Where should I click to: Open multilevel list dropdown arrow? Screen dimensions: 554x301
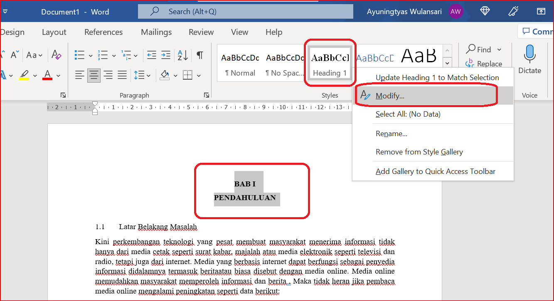click(136, 55)
